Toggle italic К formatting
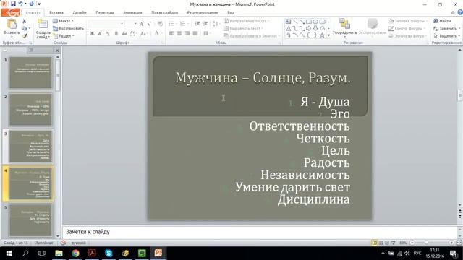The width and height of the screenshot is (463, 260). pos(100,34)
